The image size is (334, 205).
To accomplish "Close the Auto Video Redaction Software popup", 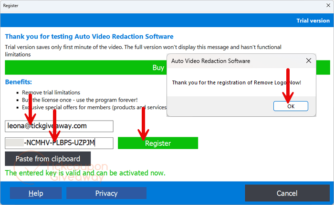I will pyautogui.click(x=308, y=61).
